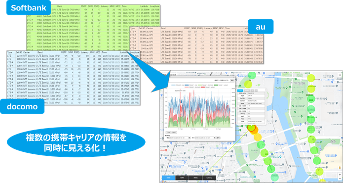Screen dimensions: 343x183
Task: Switch map overlay to the RSRQ tab
Action: click(x=195, y=178)
